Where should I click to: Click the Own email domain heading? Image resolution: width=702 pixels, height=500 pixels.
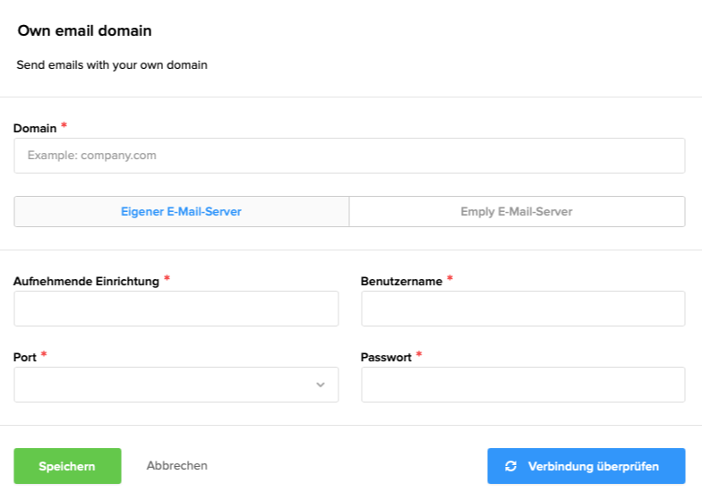point(85,31)
